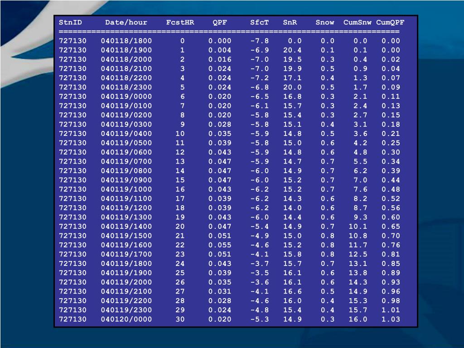Click CumSnw value 4.8
Image resolution: width=464 pixels, height=348 pixels.
pos(360,152)
